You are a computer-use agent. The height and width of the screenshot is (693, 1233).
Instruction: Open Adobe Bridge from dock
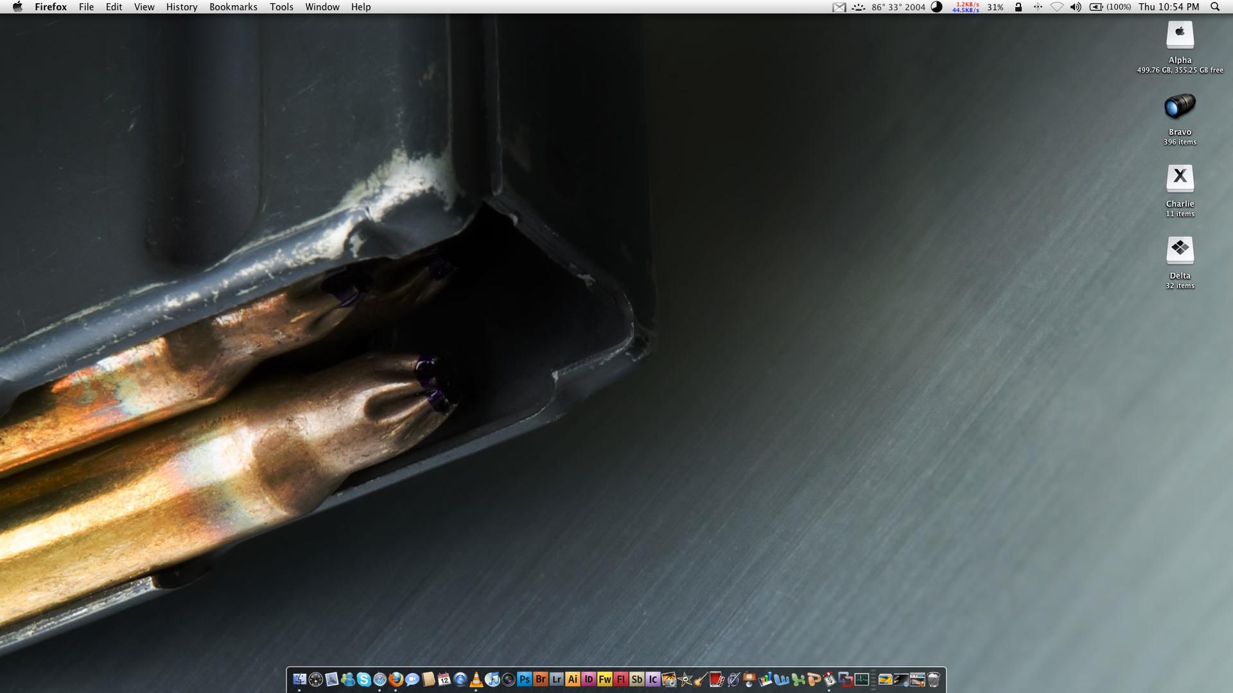tap(540, 679)
